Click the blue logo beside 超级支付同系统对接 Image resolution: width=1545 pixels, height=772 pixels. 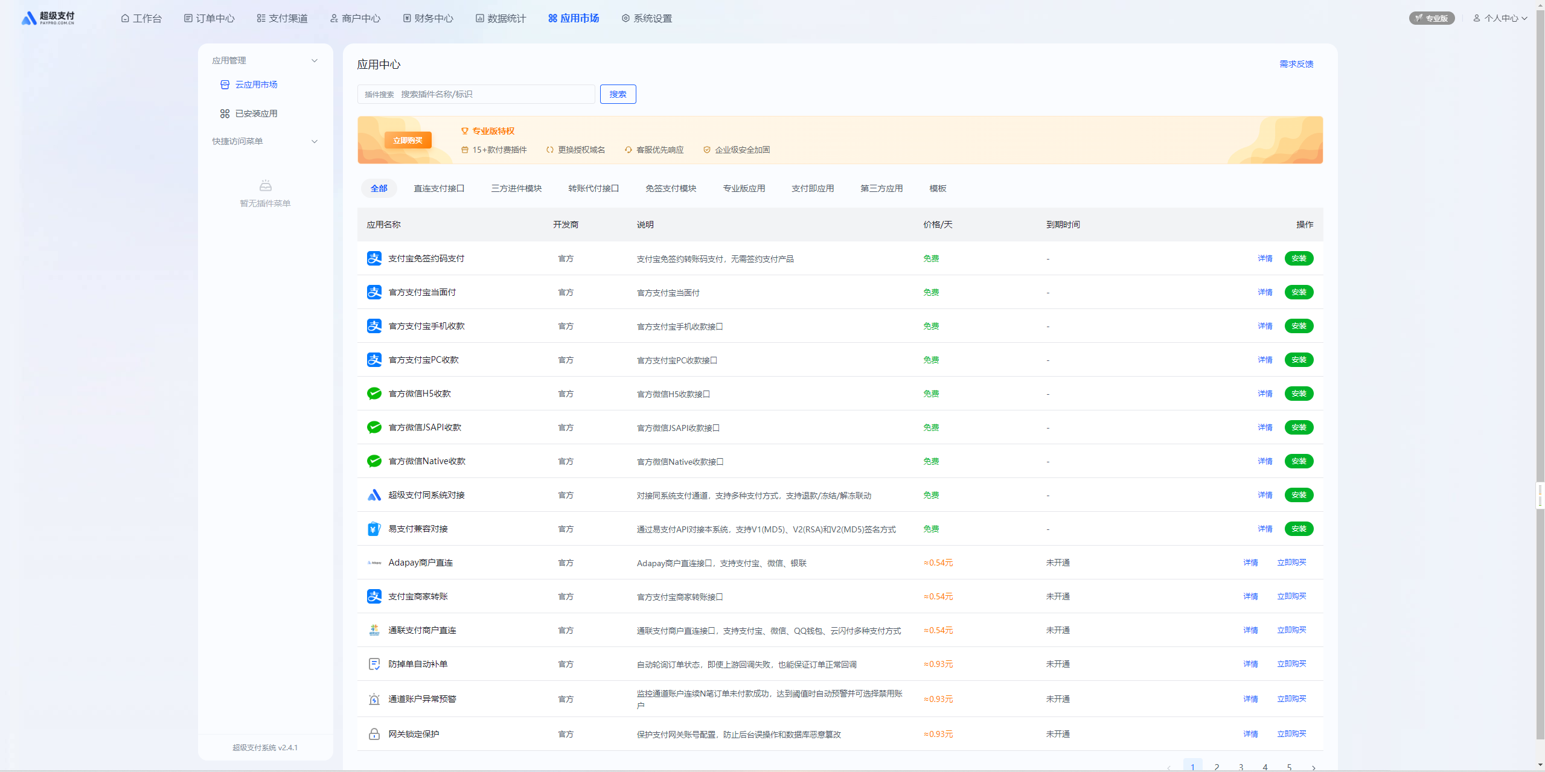point(374,495)
